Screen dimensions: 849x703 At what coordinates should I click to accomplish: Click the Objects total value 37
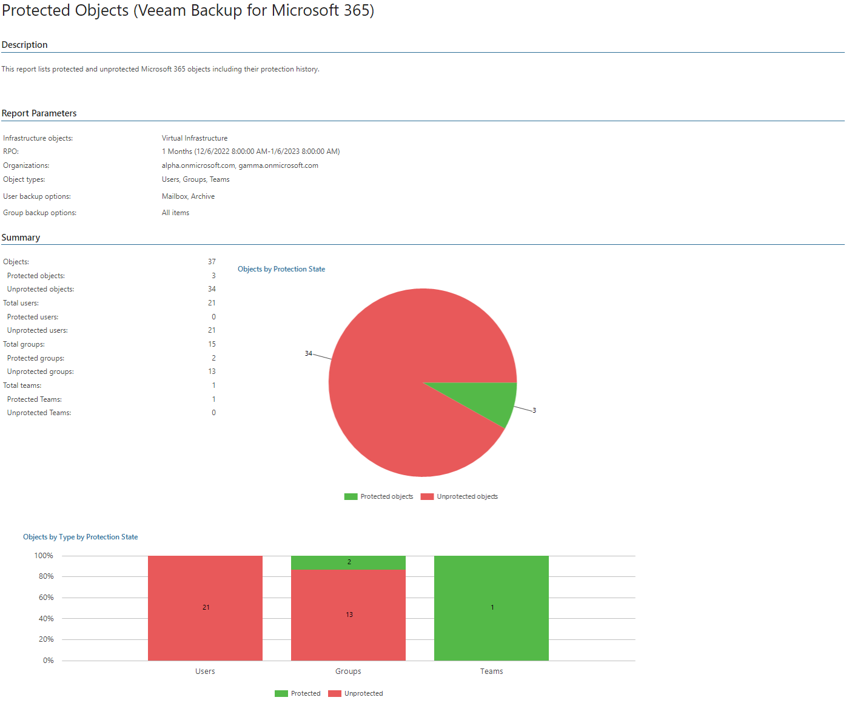(212, 262)
